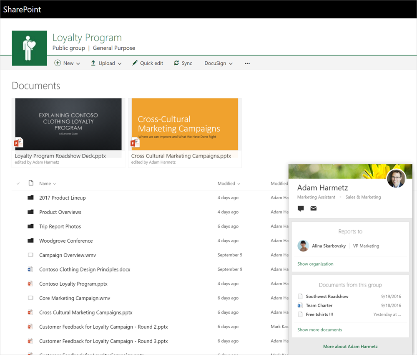The height and width of the screenshot is (355, 417).
Task: Click Quick edit pencil button
Action: pos(148,63)
